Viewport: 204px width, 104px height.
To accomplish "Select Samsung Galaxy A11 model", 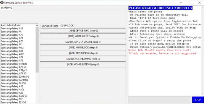I will (x=12, y=29).
